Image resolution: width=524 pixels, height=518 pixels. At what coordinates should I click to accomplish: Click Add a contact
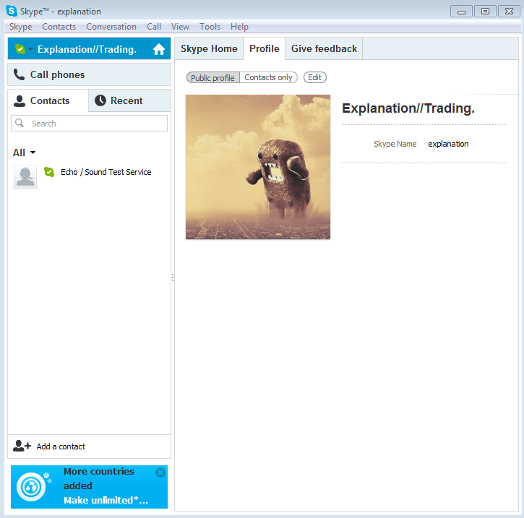[x=89, y=446]
